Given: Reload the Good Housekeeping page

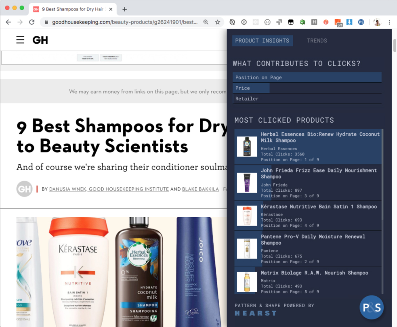Looking at the screenshot, I should click(x=32, y=22).
